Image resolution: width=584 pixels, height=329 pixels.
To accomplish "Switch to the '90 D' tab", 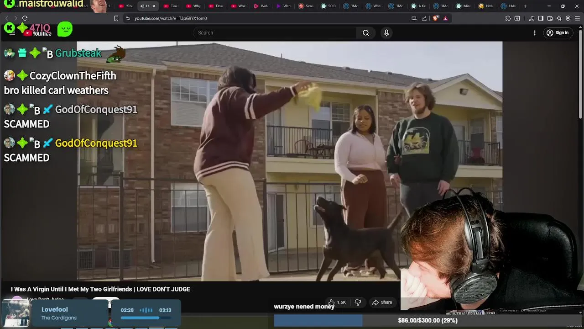I will tap(328, 6).
